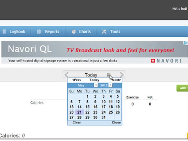Image resolution: width=188 pixels, height=141 pixels.
Task: Click the Net column header
Action: (x=150, y=97)
